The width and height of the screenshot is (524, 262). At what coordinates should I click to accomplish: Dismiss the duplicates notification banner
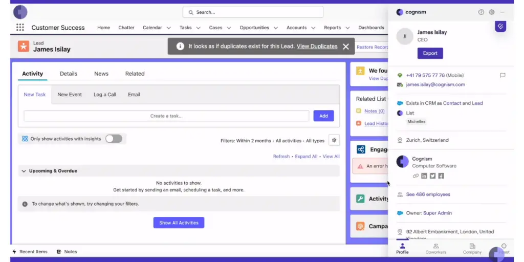pos(346,47)
